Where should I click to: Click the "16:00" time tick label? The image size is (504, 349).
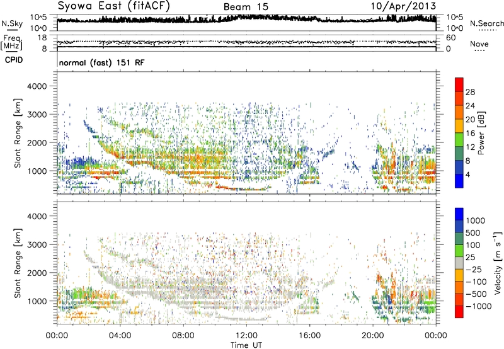pos(309,336)
